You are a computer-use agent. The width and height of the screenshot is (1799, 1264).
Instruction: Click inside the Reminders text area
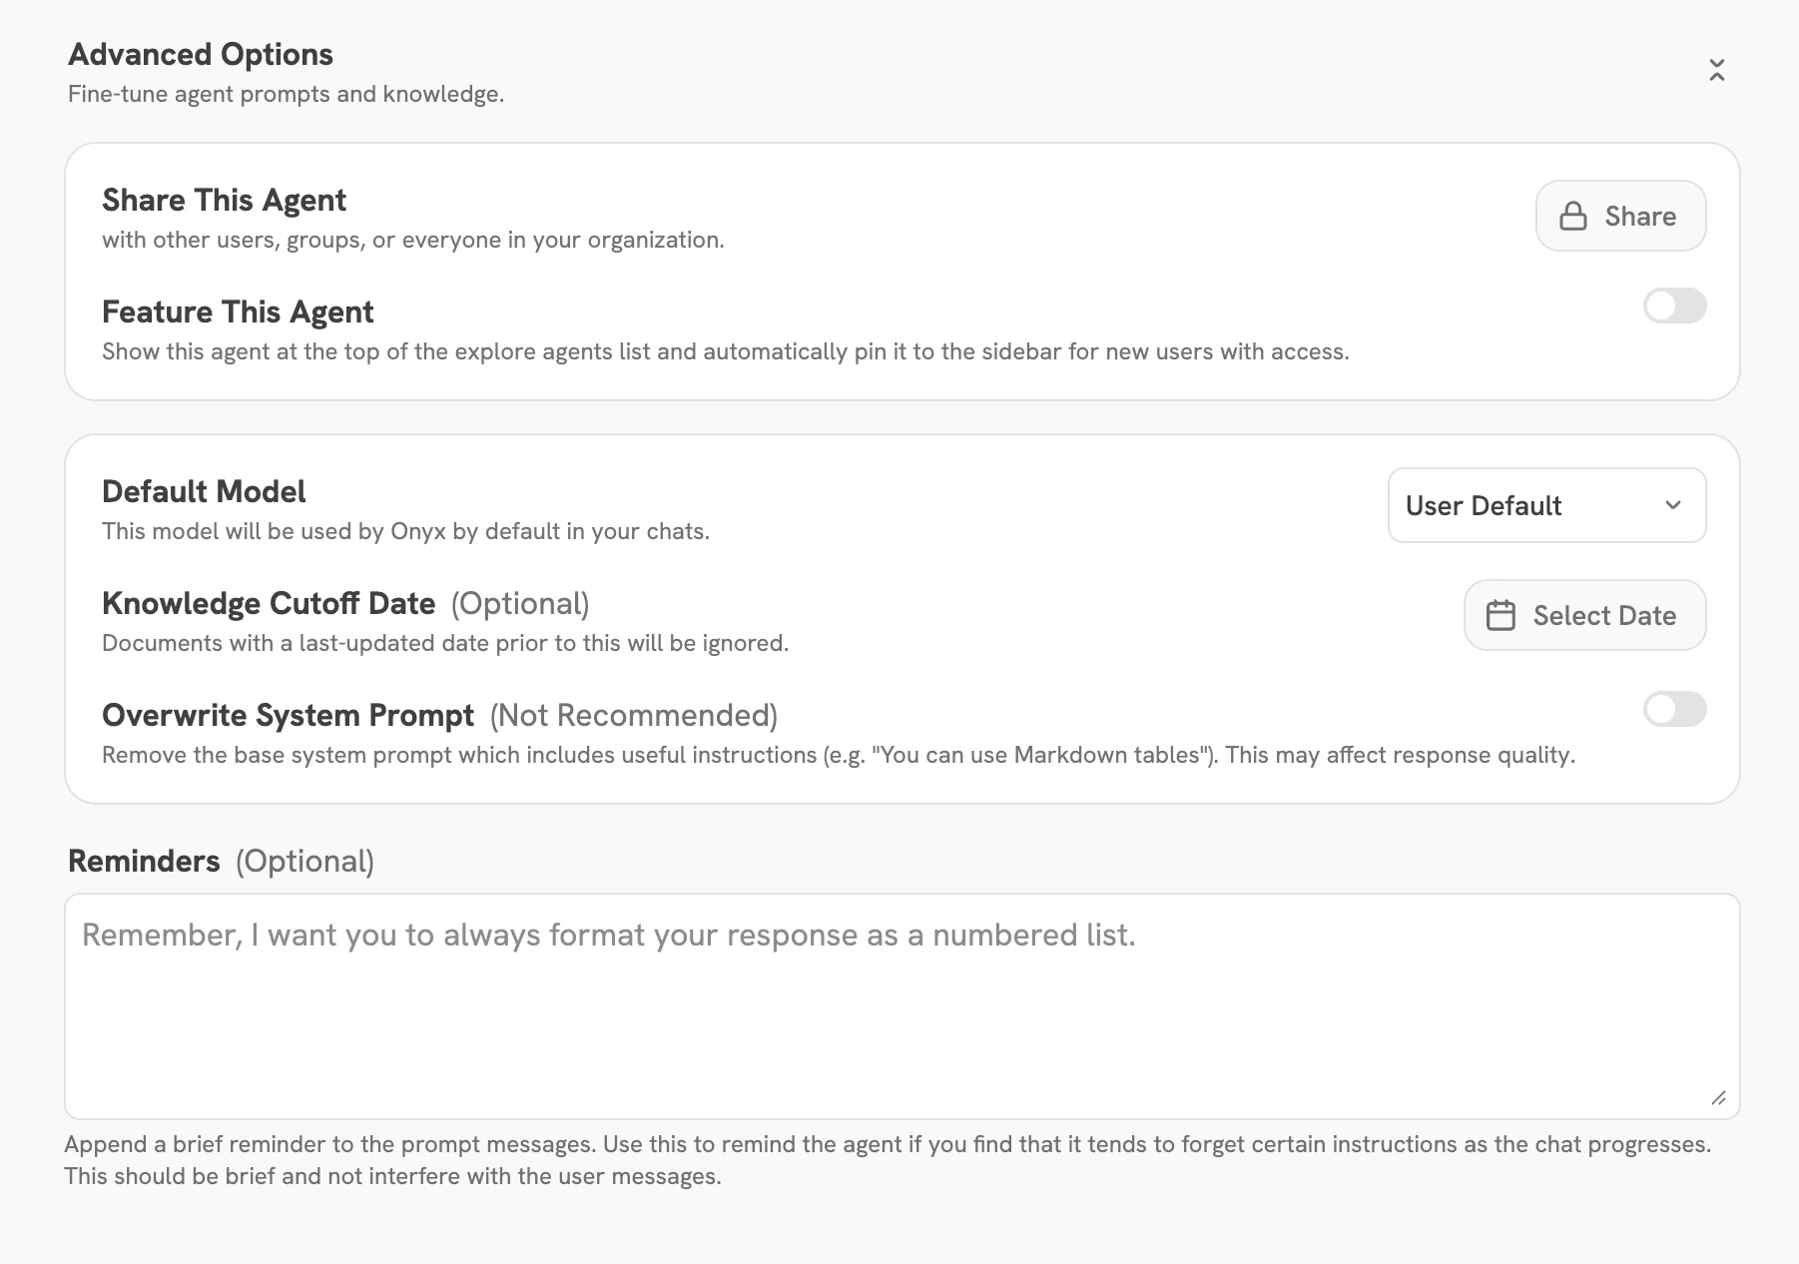[899, 998]
